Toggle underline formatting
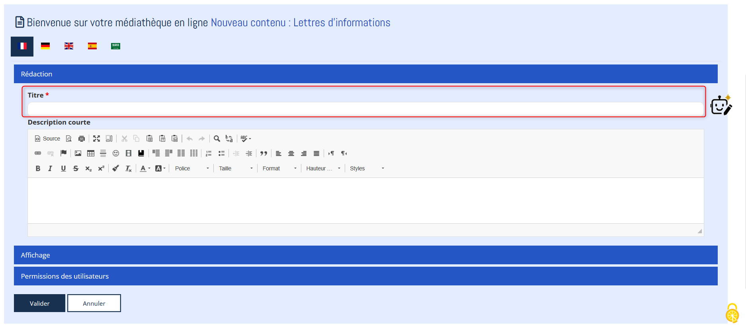The width and height of the screenshot is (746, 326). [63, 168]
